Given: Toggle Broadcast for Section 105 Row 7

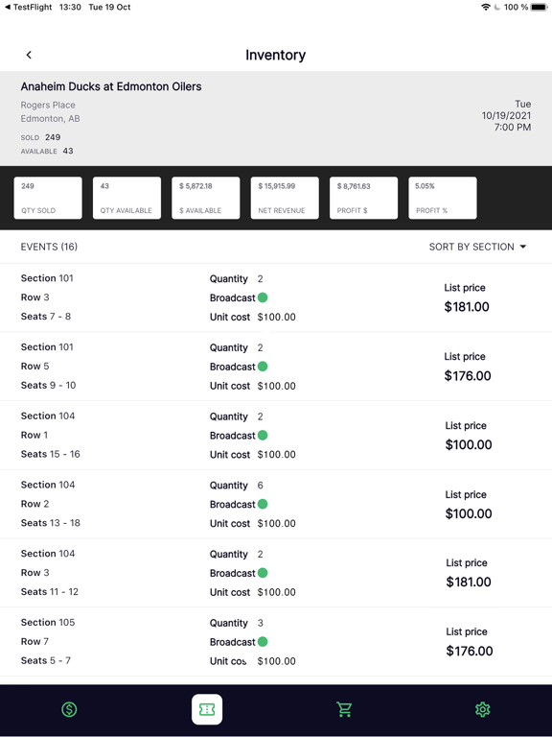Looking at the screenshot, I should pos(263,642).
